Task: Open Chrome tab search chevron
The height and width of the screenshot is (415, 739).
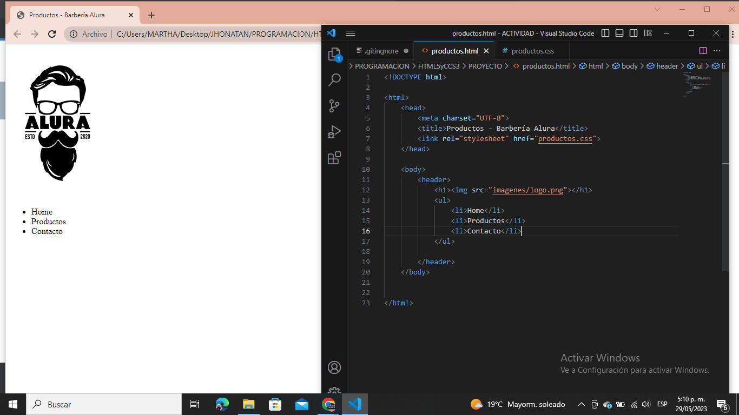Action: tap(657, 9)
